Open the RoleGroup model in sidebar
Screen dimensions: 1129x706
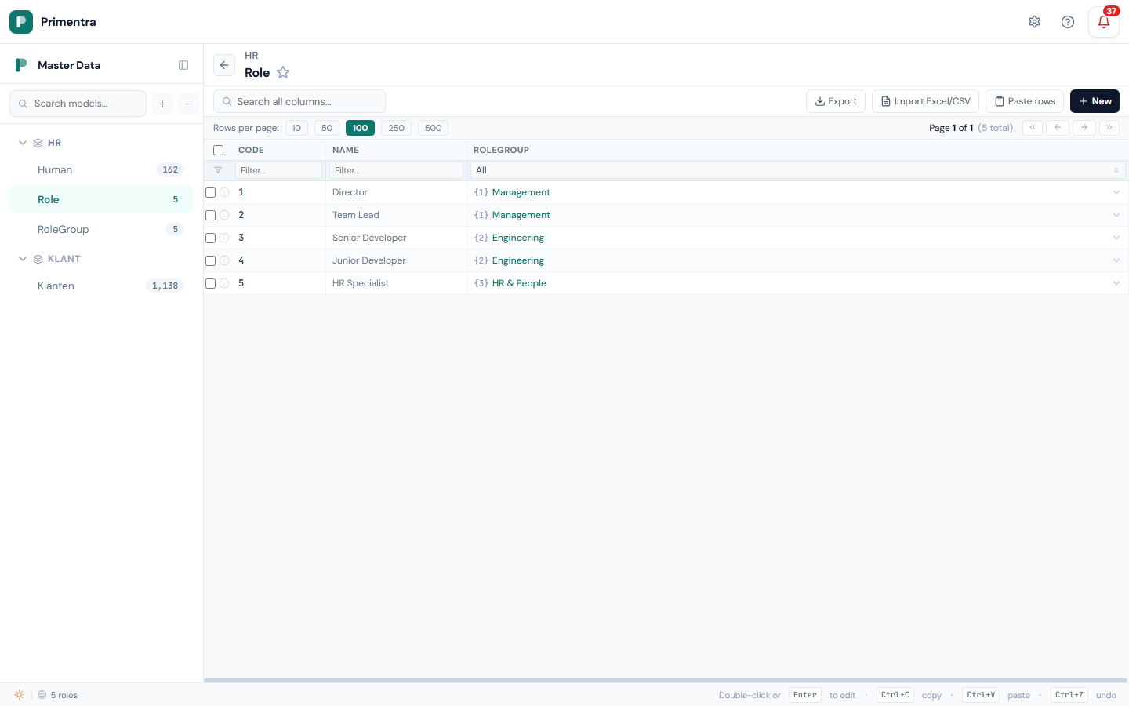[64, 230]
